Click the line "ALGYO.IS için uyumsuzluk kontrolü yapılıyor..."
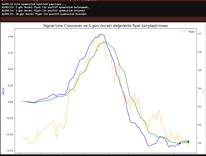 [x=34, y=4]
